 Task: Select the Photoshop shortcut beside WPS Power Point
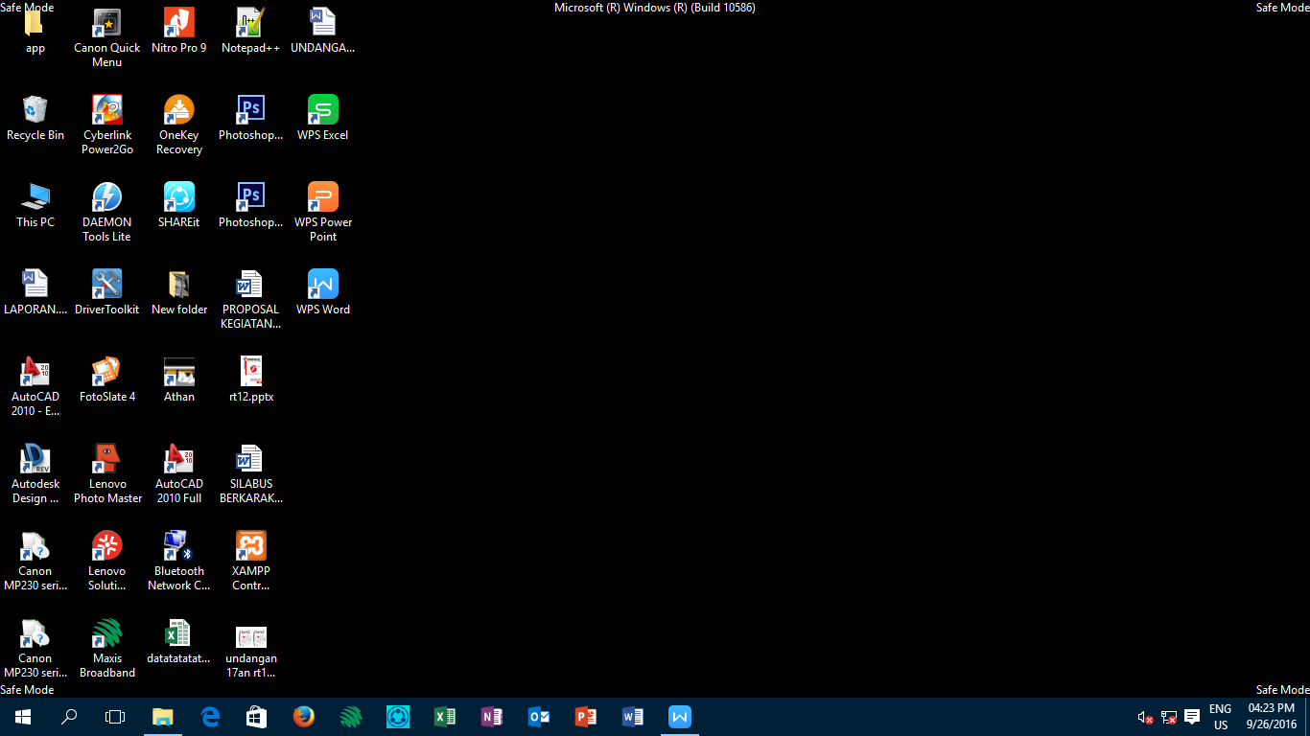click(x=251, y=206)
